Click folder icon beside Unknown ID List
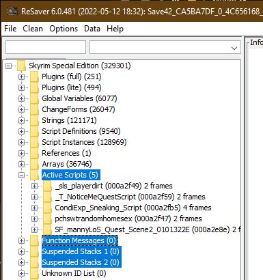Image resolution: width=263 pixels, height=280 pixels. click(34, 273)
